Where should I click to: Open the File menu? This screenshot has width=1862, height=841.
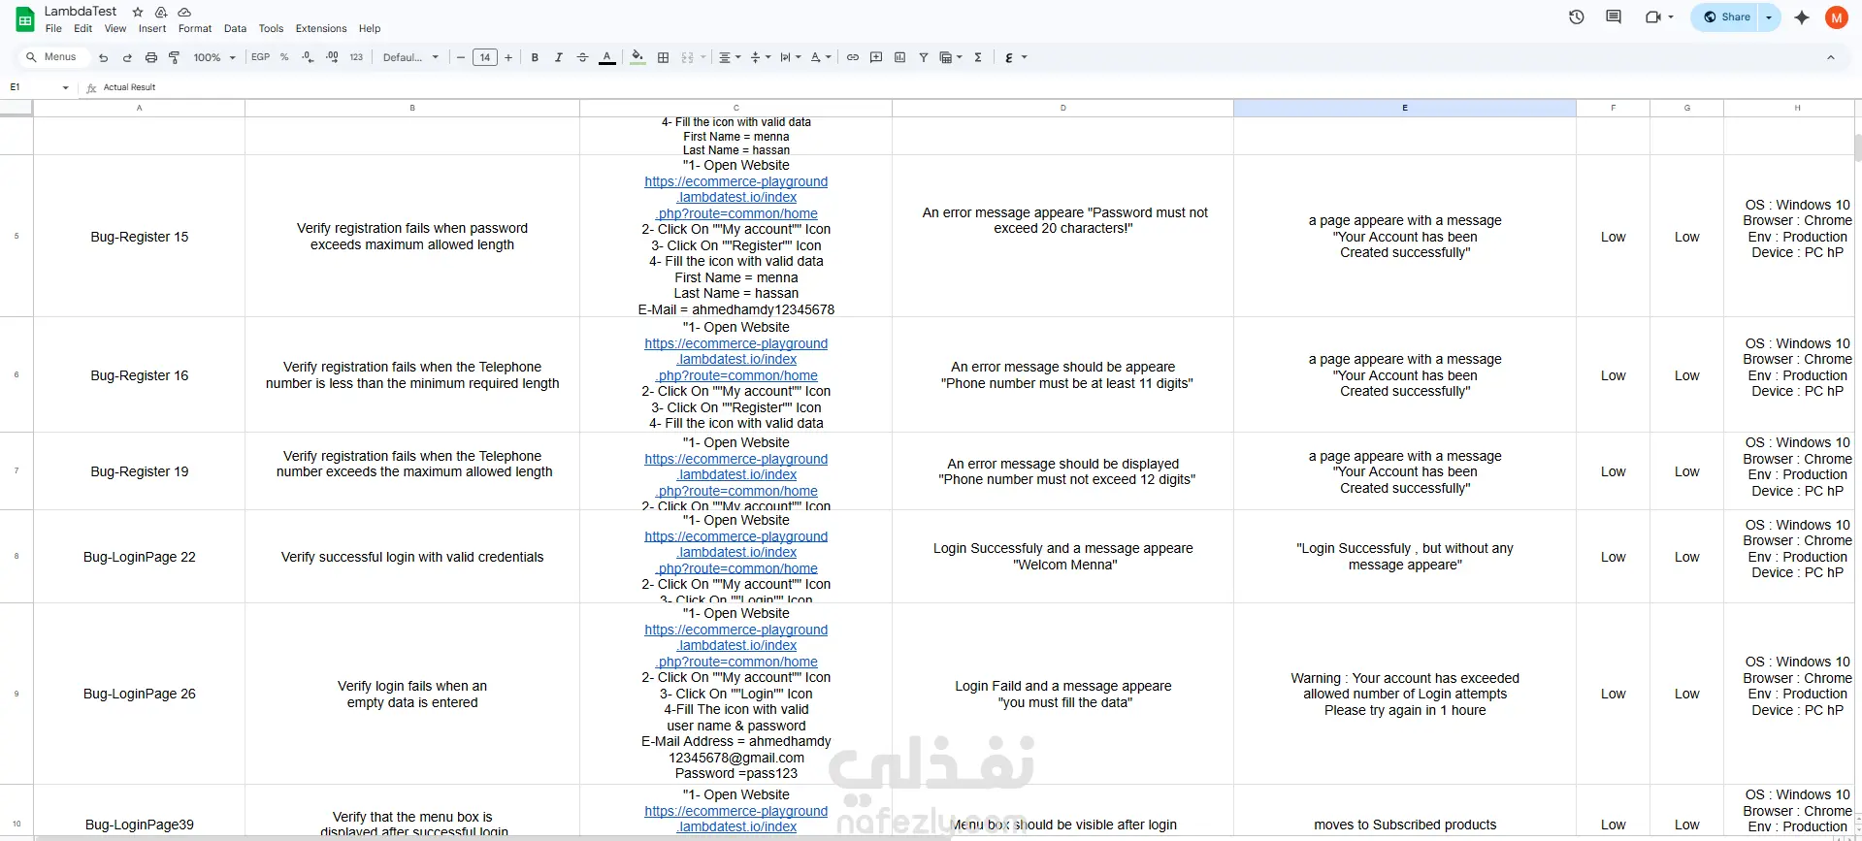point(53,28)
